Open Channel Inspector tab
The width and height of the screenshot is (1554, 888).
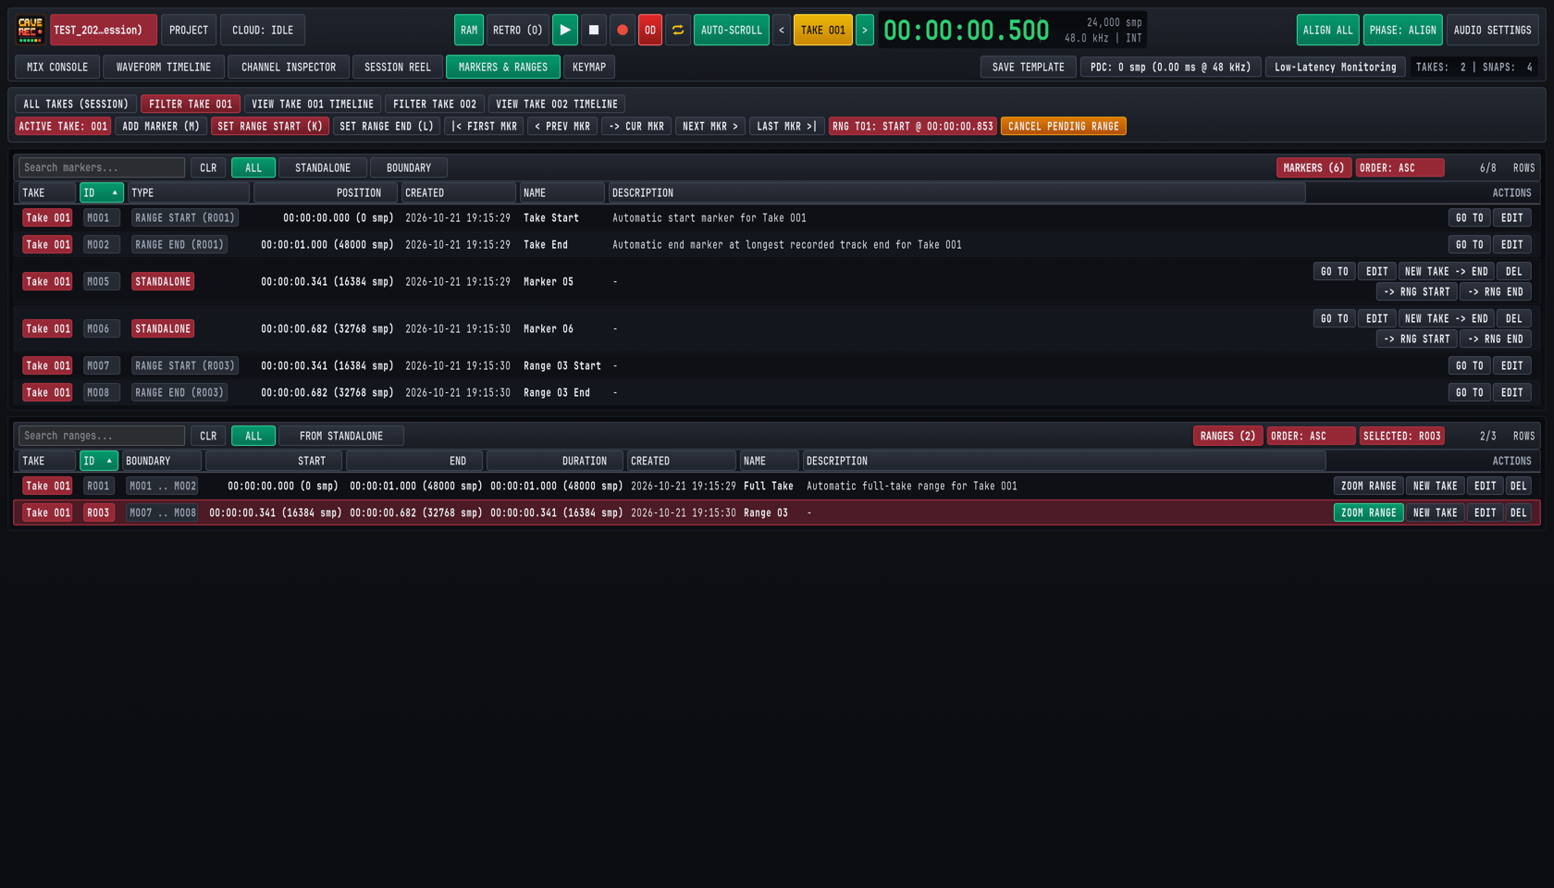point(289,67)
